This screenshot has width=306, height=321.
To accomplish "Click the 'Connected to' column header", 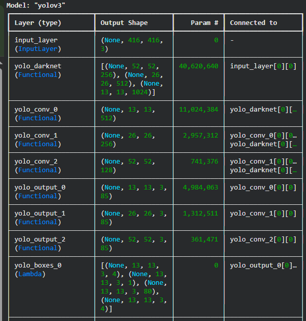I will [254, 23].
